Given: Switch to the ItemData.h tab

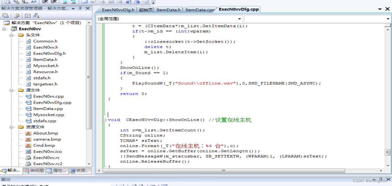Looking at the screenshot, I should click(x=168, y=10).
